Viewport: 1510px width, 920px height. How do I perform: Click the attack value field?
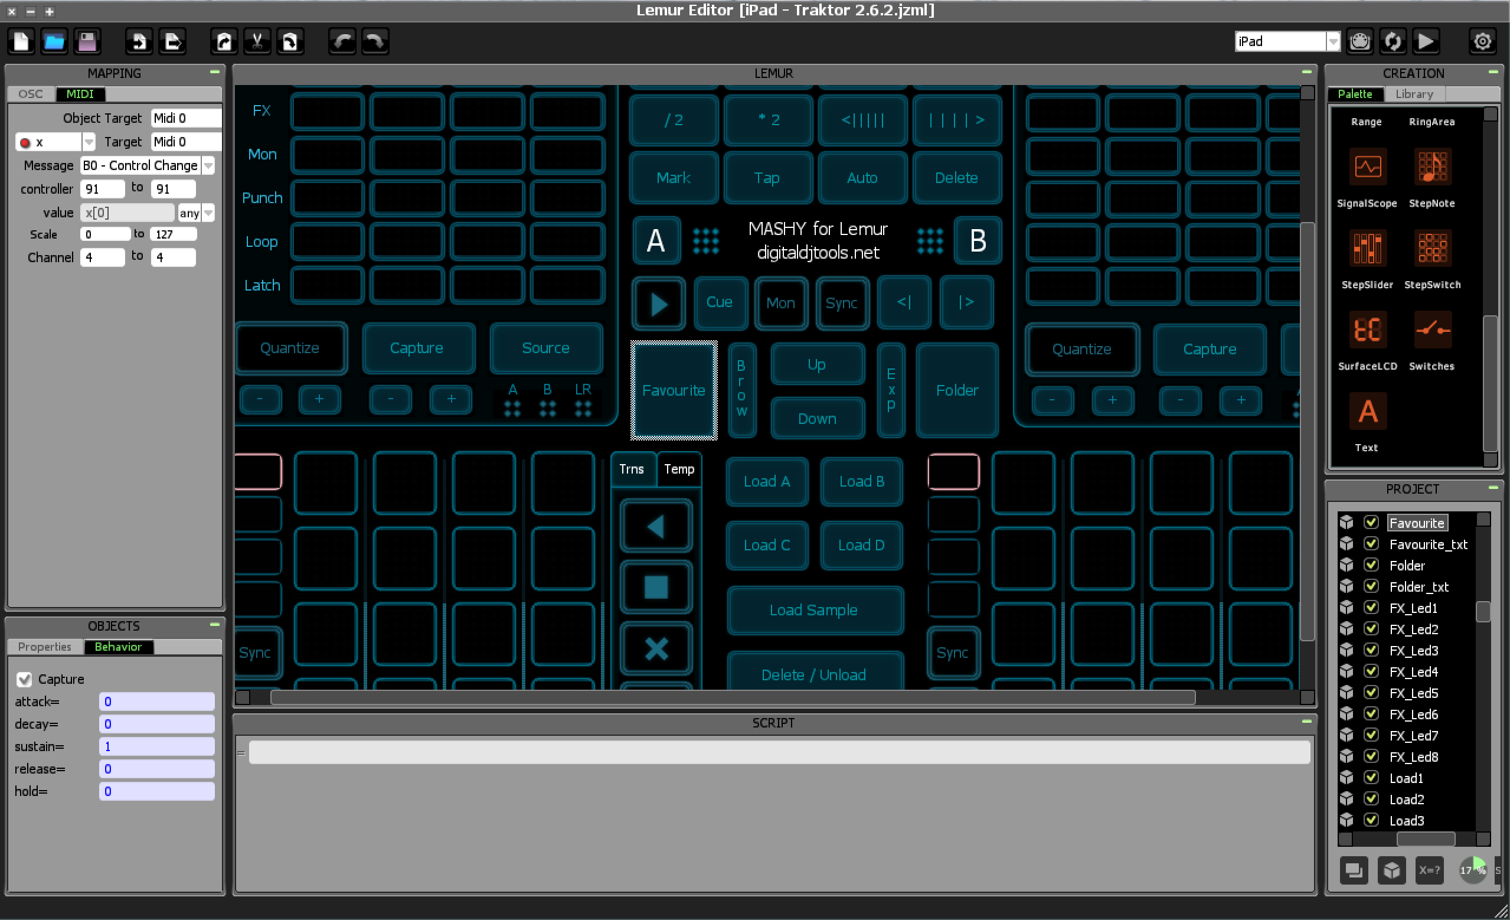[x=156, y=701]
